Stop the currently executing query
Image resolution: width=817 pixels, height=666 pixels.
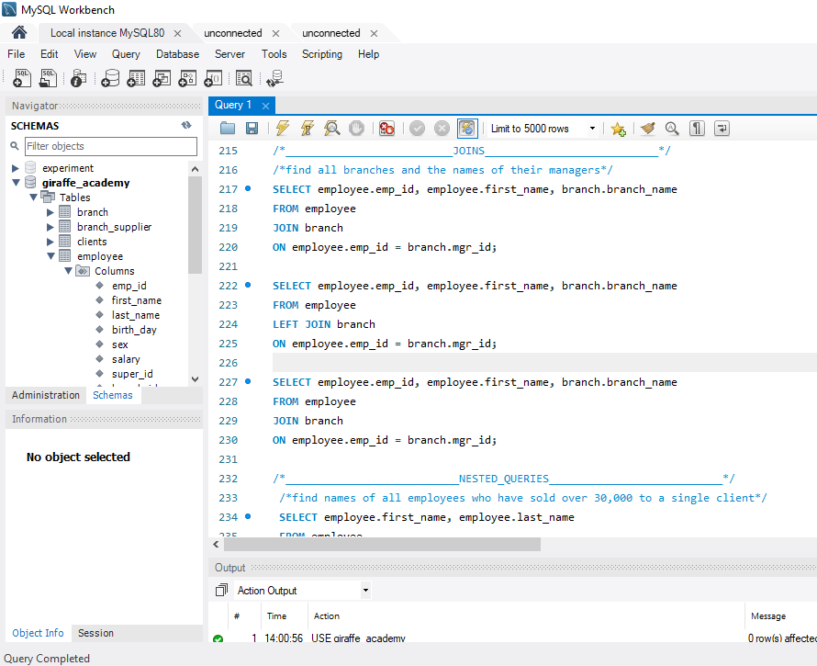(x=356, y=128)
